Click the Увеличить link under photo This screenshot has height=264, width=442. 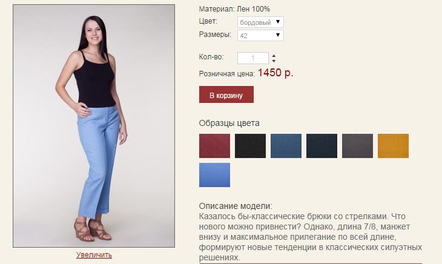[94, 255]
